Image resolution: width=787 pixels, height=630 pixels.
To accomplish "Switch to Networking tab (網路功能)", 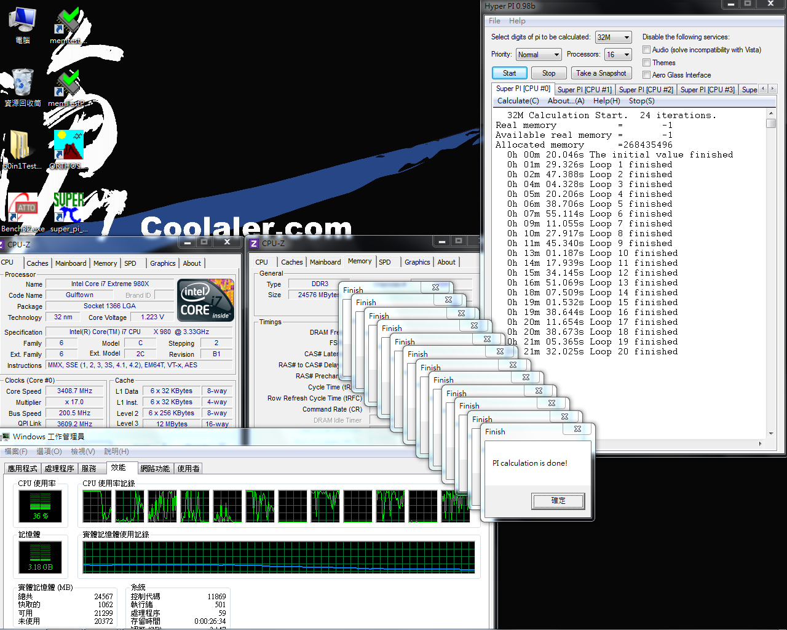I will [155, 469].
